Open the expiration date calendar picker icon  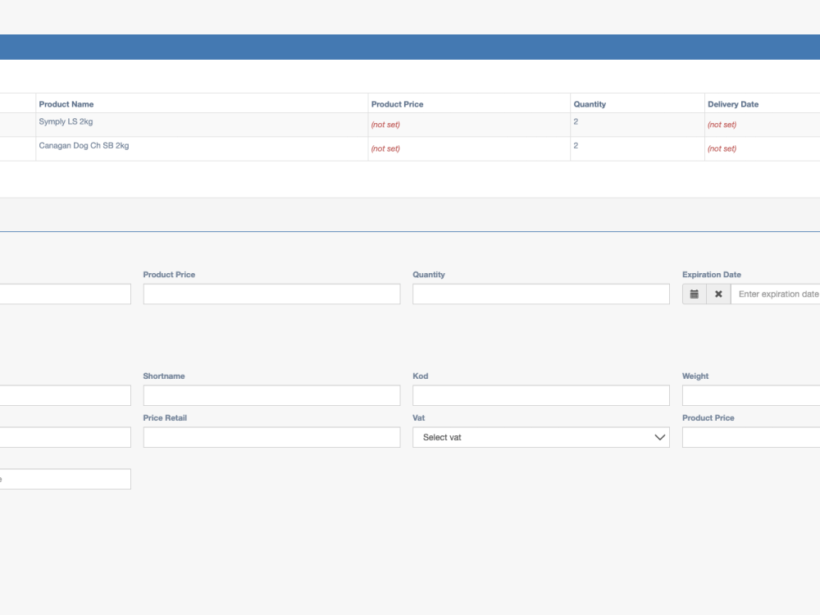click(694, 294)
